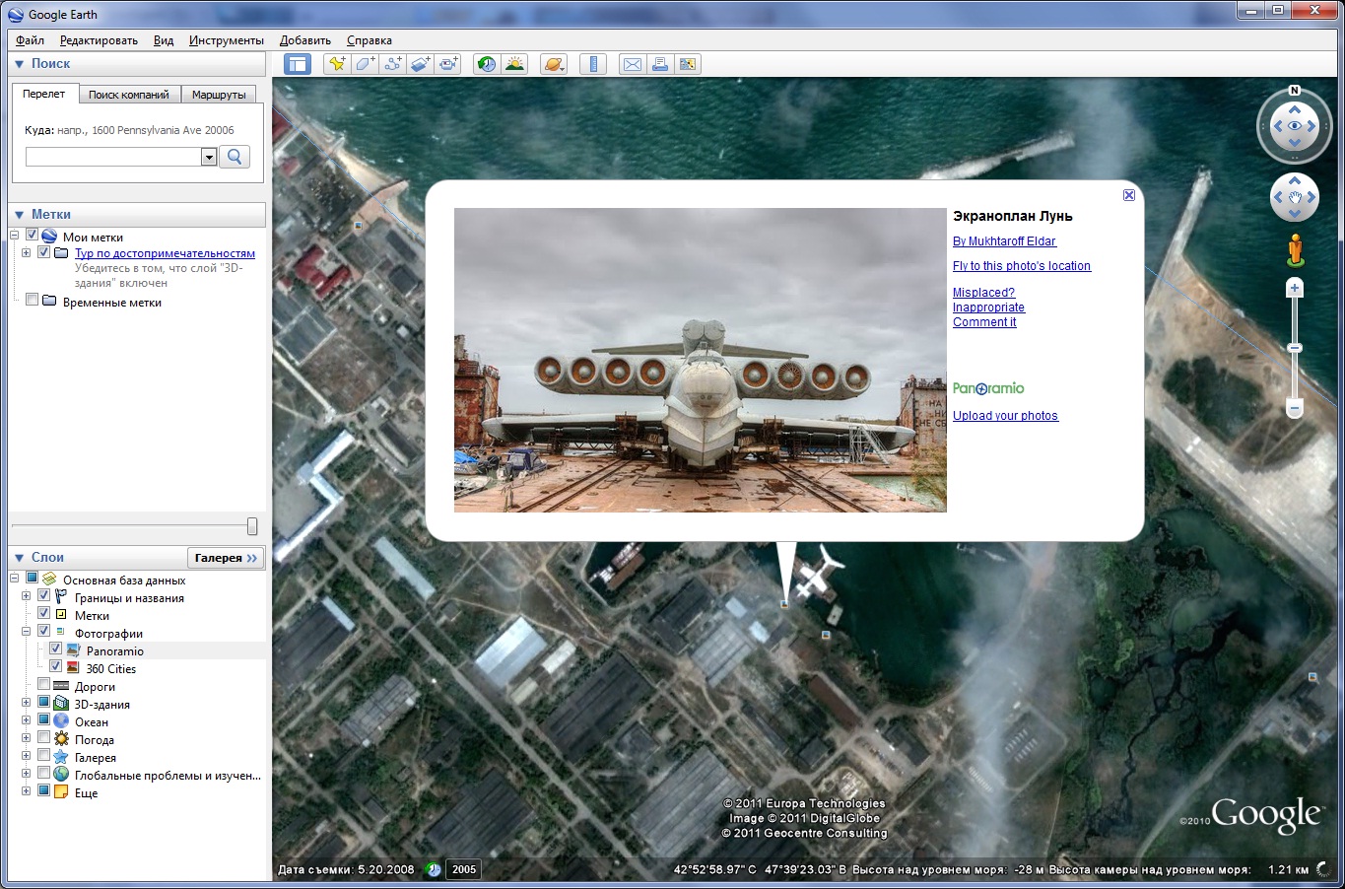Open the Инструменты menu
Viewport: 1345px width, 889px height.
pos(227,40)
